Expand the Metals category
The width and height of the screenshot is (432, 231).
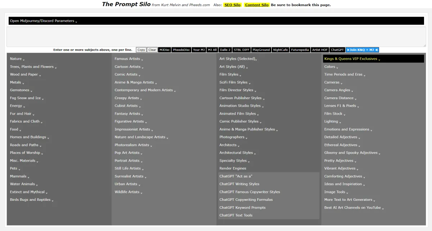(17, 83)
